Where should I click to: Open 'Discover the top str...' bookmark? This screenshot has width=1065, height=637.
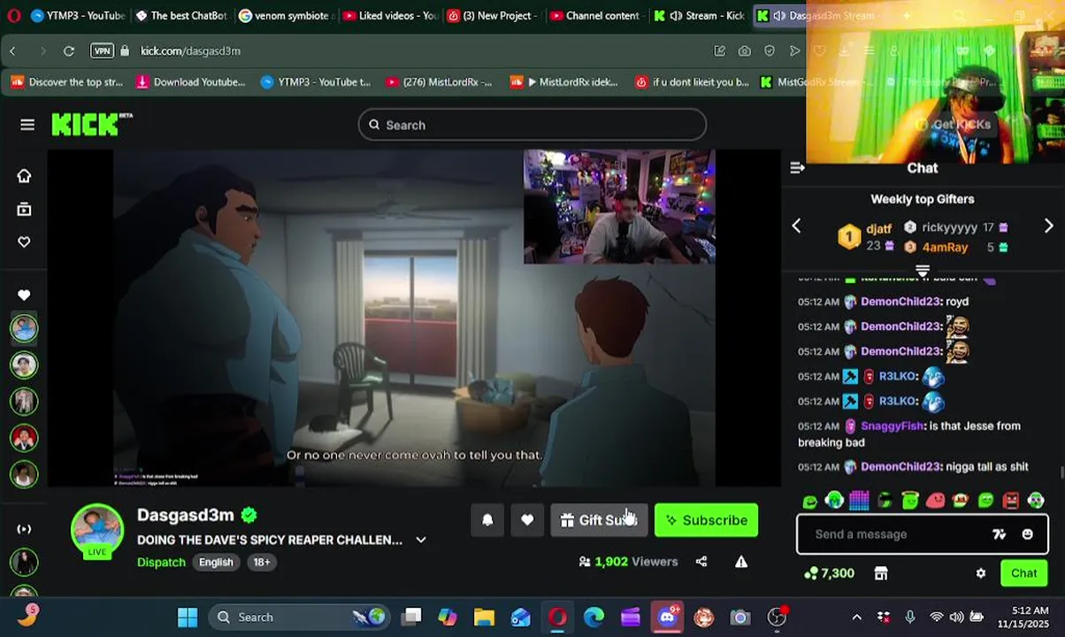[67, 82]
